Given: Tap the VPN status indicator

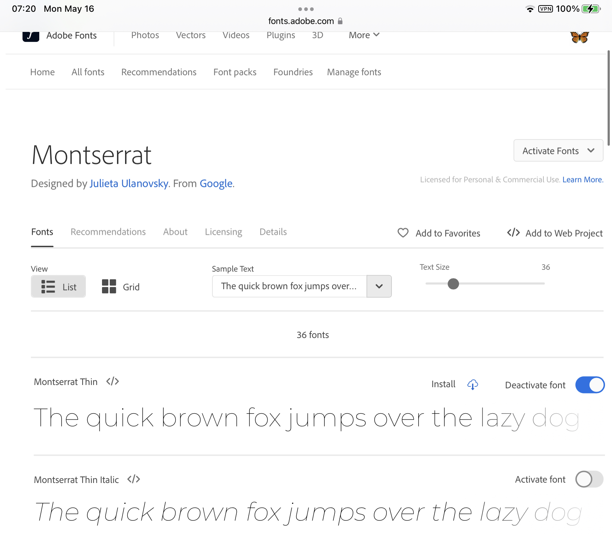Looking at the screenshot, I should [x=546, y=9].
